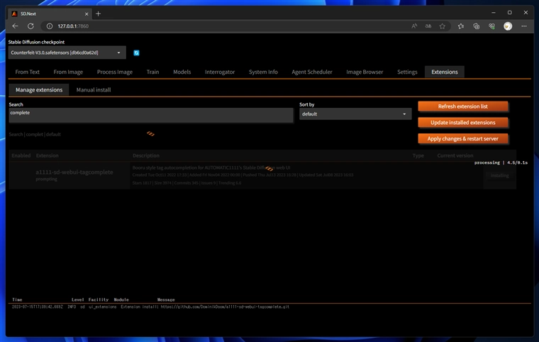
Task: Open the site information icon beside the address
Action: 50,26
